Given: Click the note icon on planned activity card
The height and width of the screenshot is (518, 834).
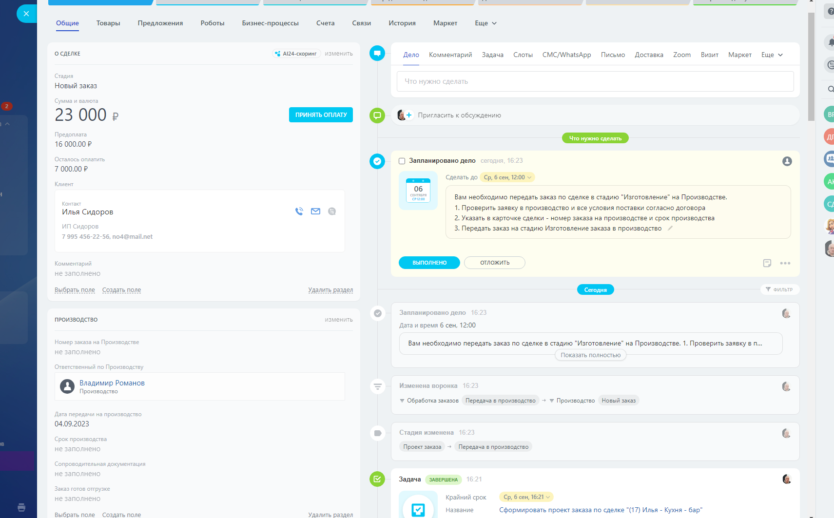Looking at the screenshot, I should tap(767, 263).
